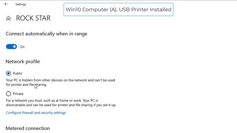Image resolution: width=237 pixels, height=133 pixels.
Task: Click 'Connect automatically when in range' heading
Action: [46, 34]
